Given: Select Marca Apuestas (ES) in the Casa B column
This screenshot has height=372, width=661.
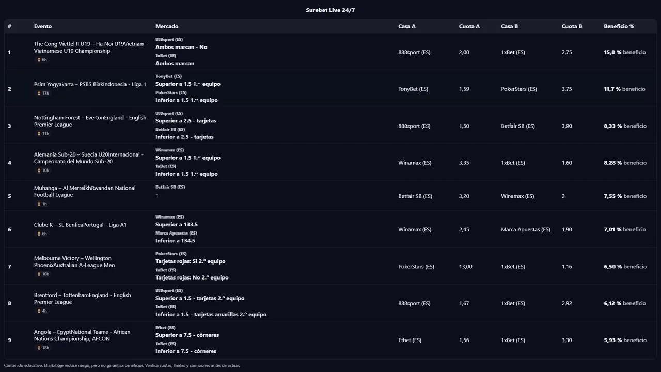Looking at the screenshot, I should 525,230.
